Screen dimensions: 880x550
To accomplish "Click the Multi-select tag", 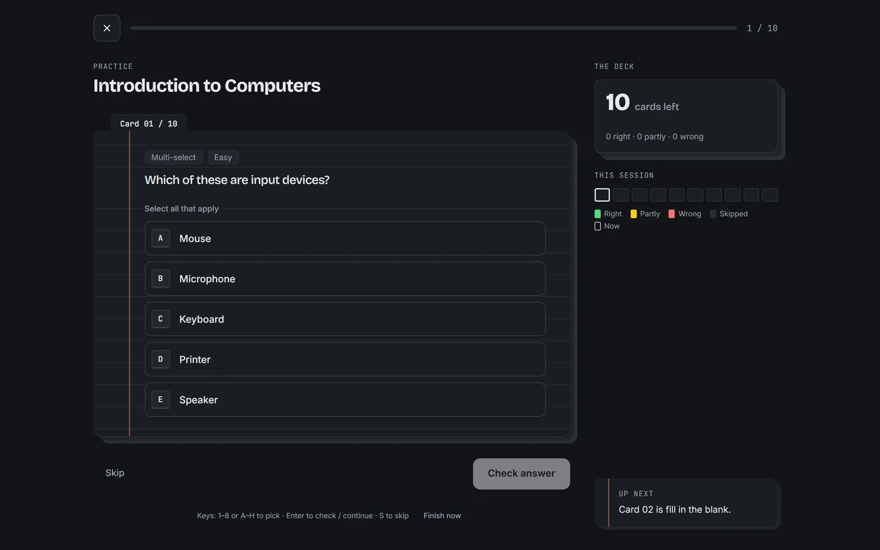I will pos(174,157).
